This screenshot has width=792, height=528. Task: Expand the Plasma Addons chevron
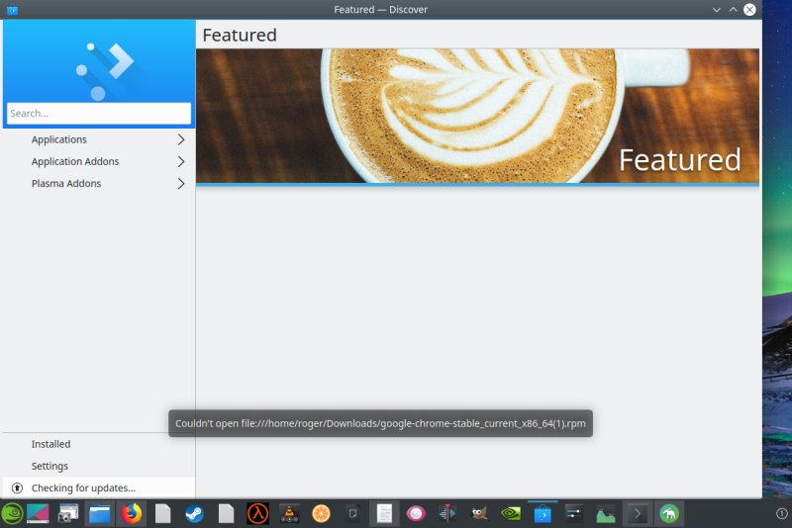pyautogui.click(x=181, y=183)
